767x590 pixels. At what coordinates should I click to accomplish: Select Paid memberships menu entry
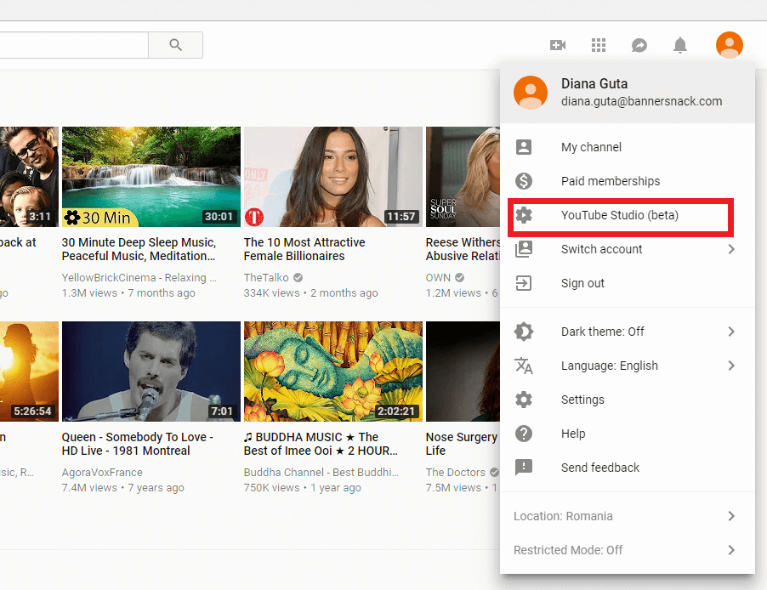[627, 181]
